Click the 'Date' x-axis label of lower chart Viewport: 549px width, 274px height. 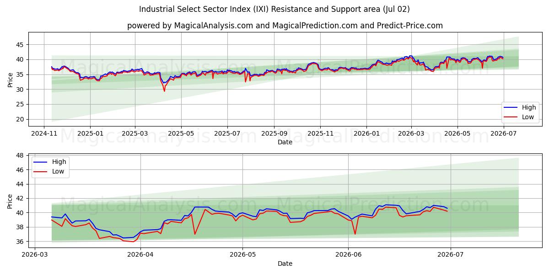point(285,264)
